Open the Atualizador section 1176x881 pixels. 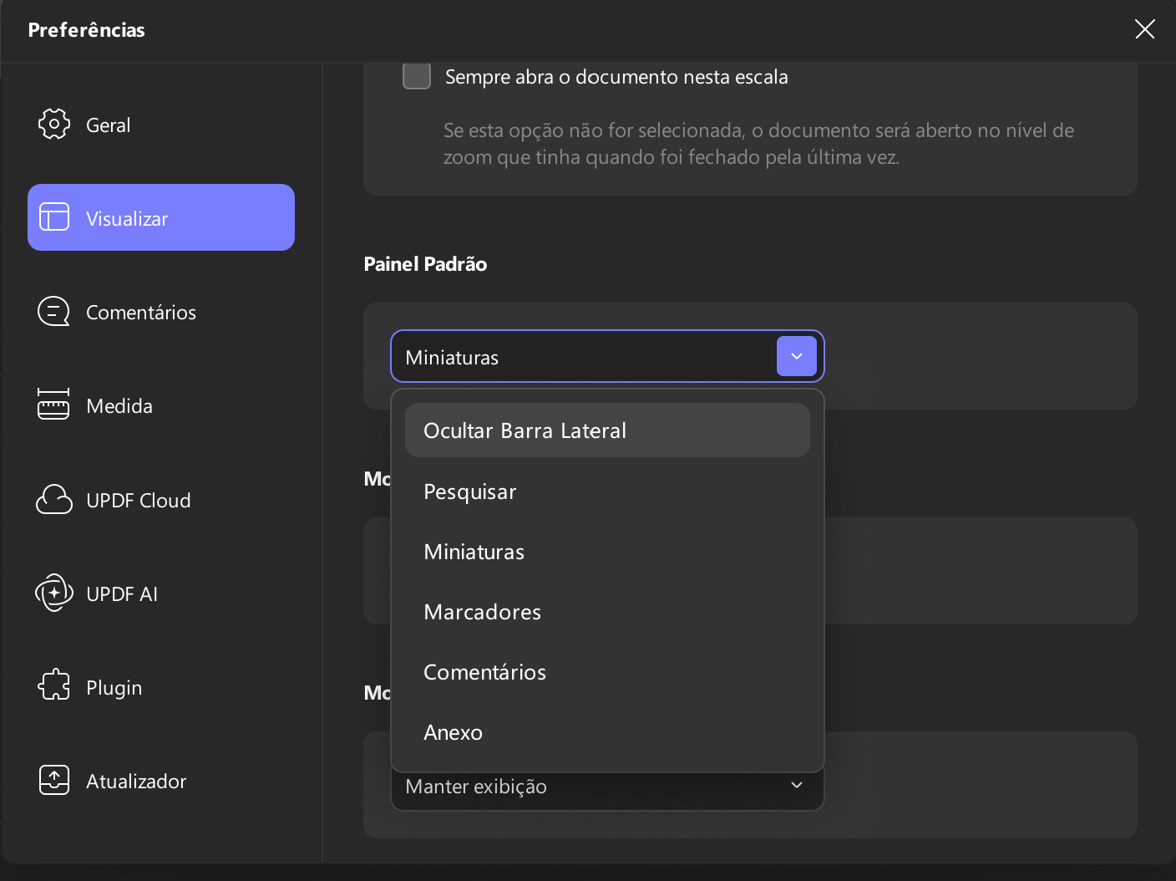[161, 781]
